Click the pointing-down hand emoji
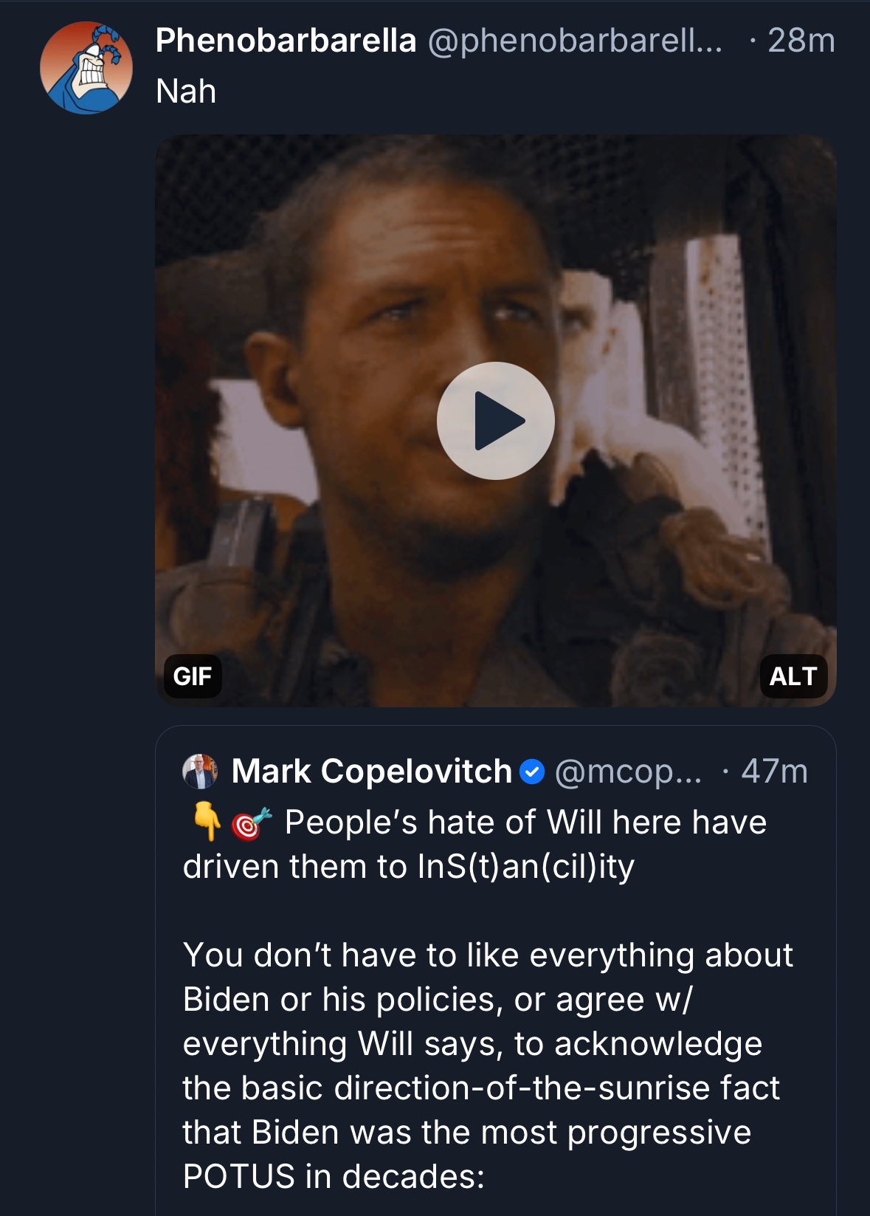 (207, 821)
